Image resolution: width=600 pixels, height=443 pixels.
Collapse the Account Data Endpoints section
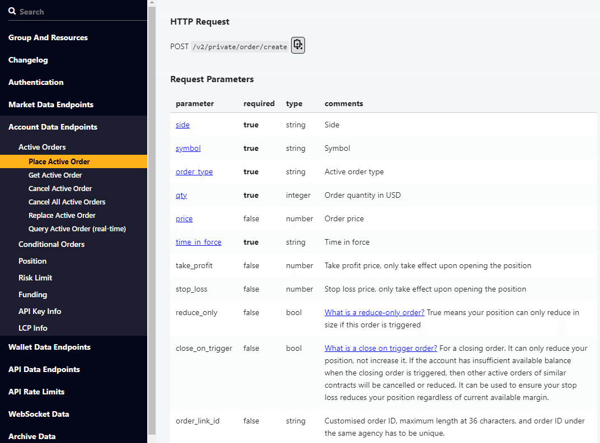tap(53, 127)
